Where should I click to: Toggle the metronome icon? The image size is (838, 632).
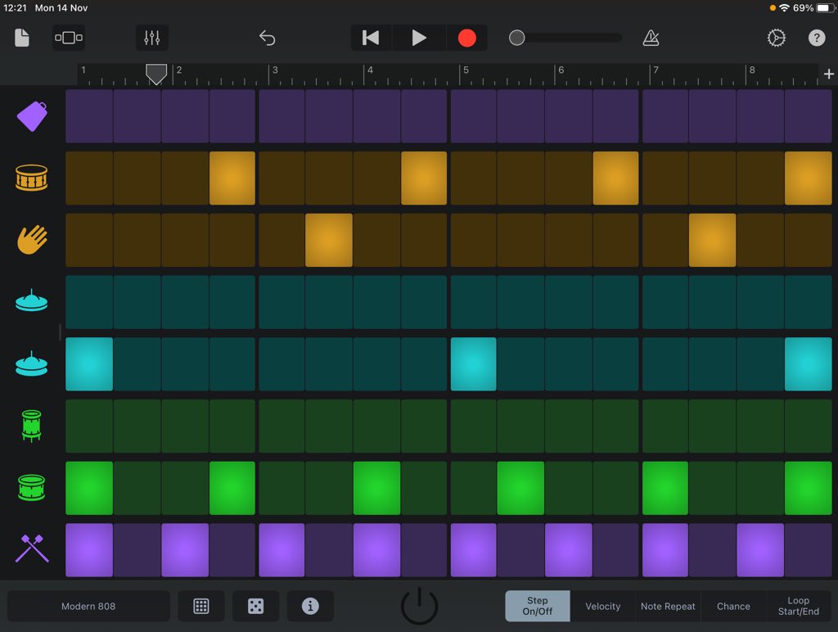click(651, 38)
